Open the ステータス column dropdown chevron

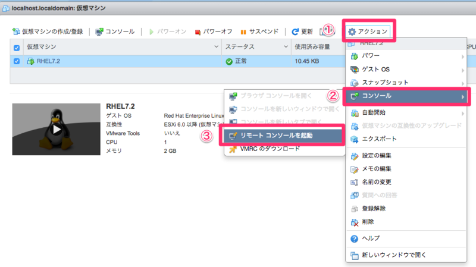click(286, 47)
